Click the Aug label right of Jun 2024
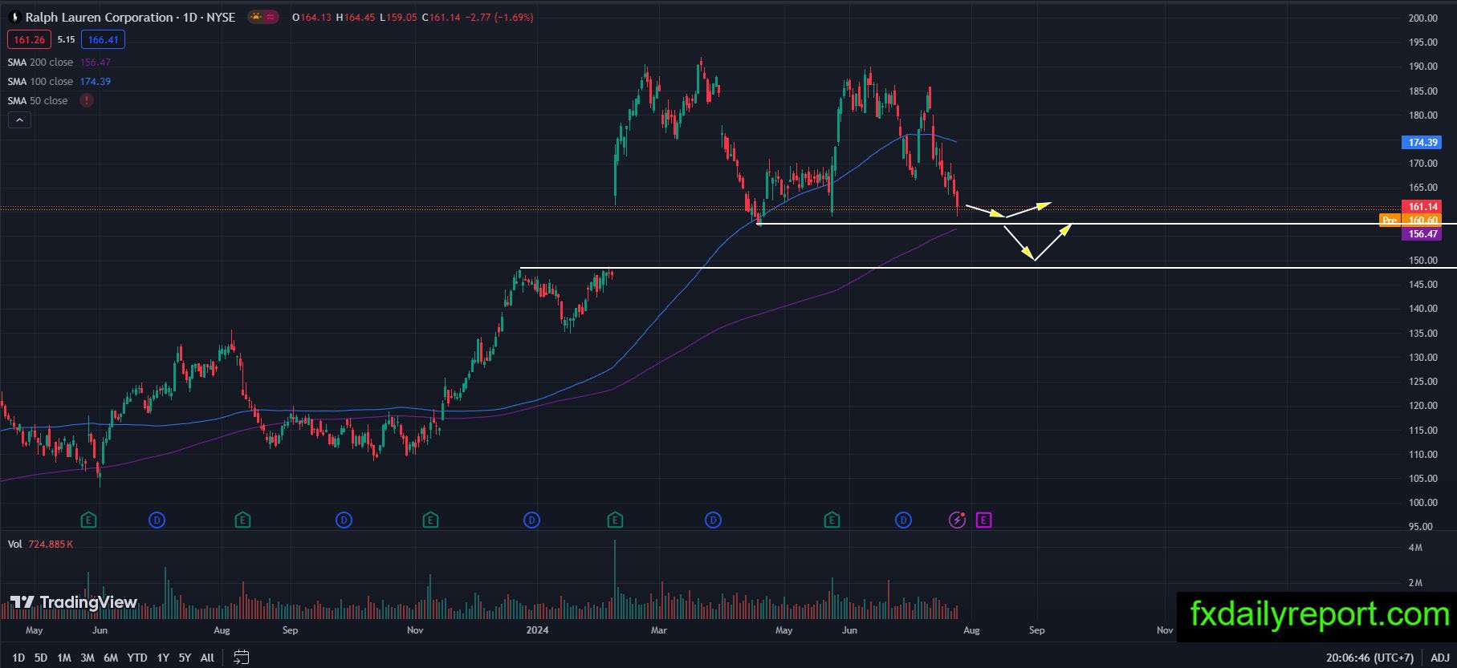This screenshot has width=1457, height=668. [x=971, y=630]
